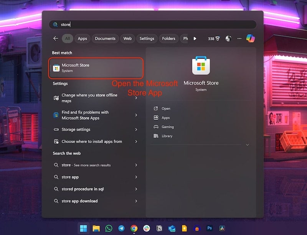307x235 pixels.
Task: Show more filter tabs with arrow
Action: [x=195, y=39]
